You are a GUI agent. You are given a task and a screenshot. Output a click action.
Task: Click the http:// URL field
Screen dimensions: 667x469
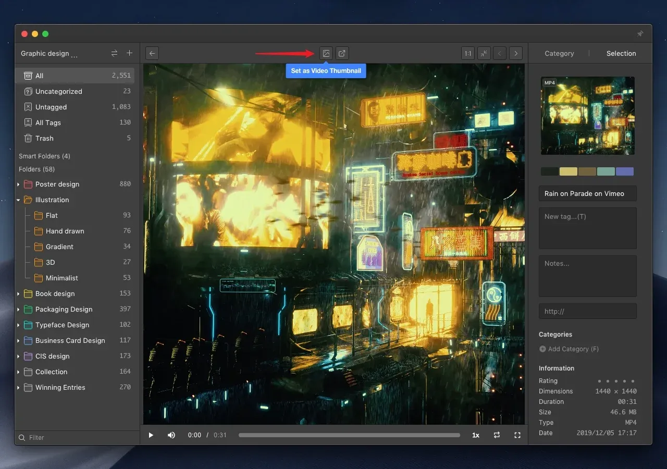click(x=588, y=311)
